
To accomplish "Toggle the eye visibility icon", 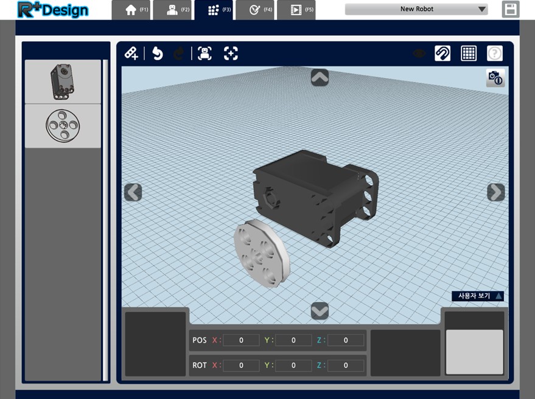I will [419, 54].
